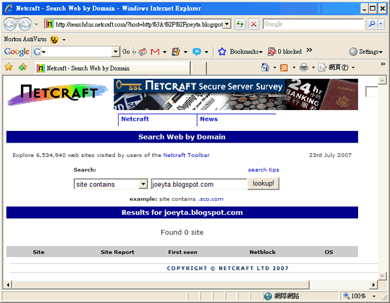Click the Refresh page icon
The width and height of the screenshot is (390, 303).
[x=240, y=24]
